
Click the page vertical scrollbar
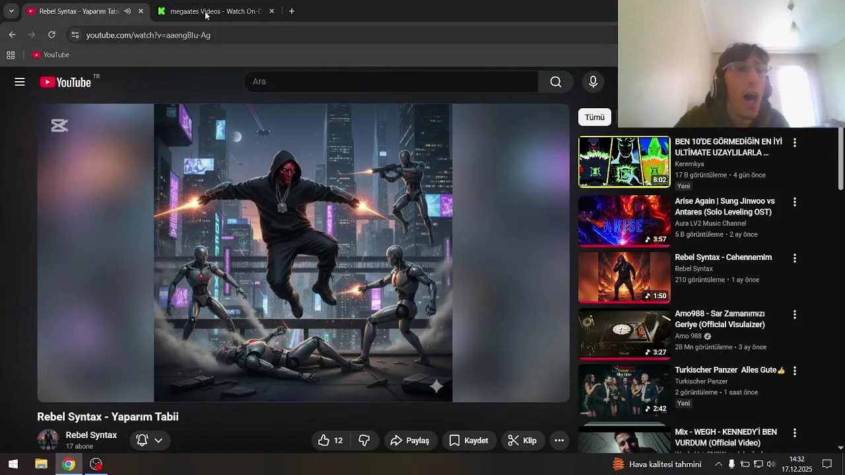(840, 158)
